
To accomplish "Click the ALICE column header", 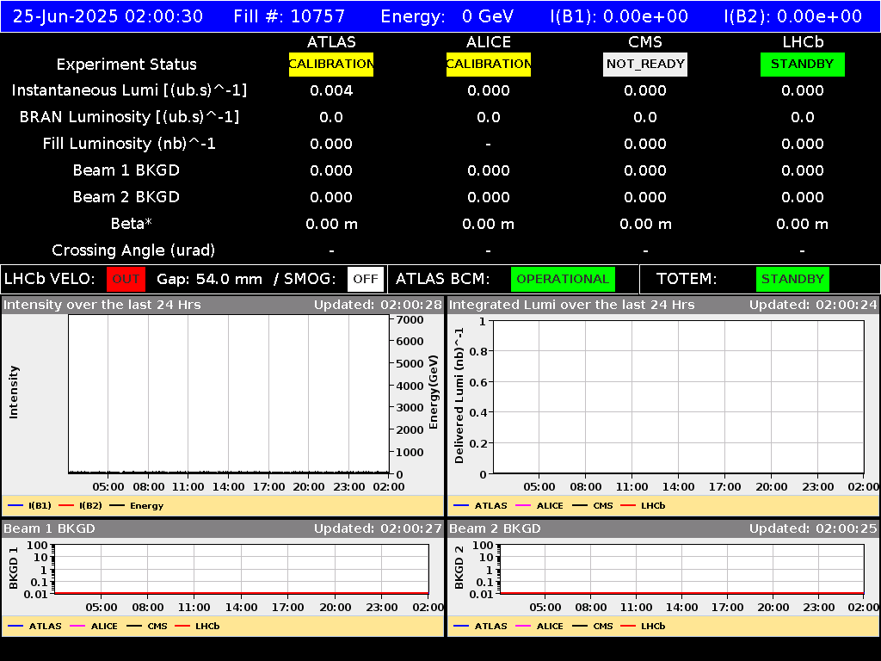I will 489,42.
